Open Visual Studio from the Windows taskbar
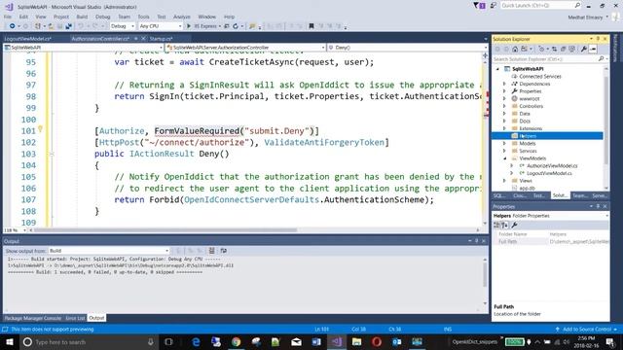The width and height of the screenshot is (623, 350). (x=337, y=341)
